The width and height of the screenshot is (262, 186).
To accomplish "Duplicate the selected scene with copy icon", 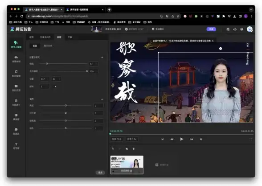I will point(127,149).
